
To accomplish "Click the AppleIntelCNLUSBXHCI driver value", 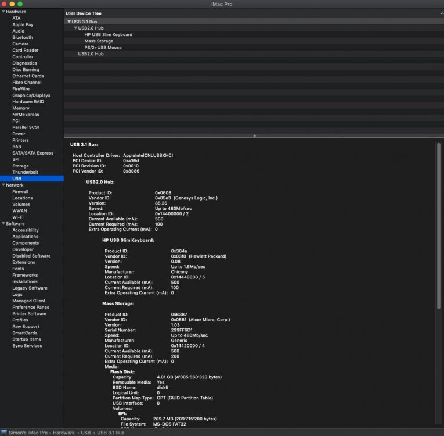I will point(148,155).
